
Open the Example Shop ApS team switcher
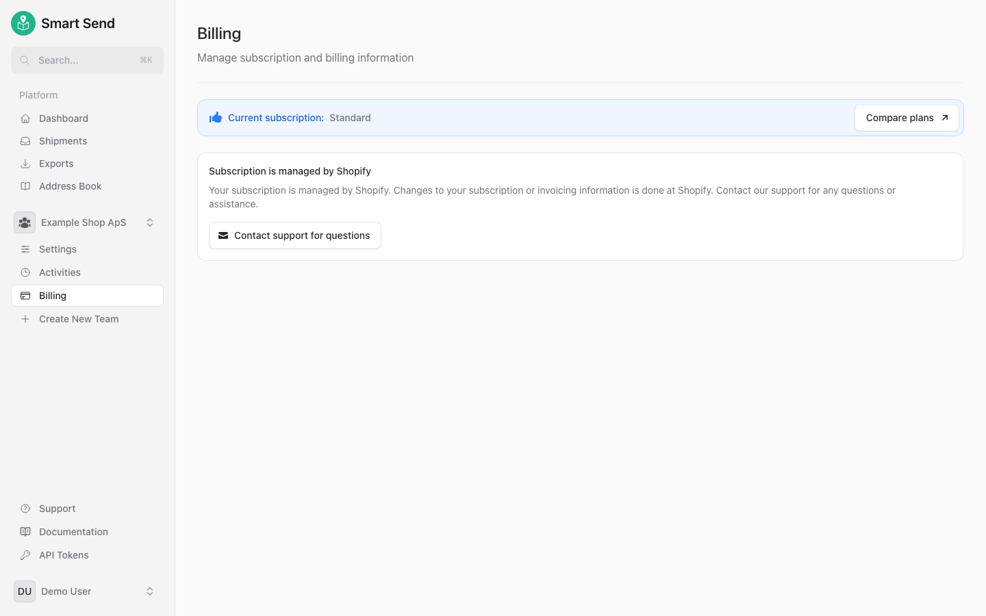click(x=150, y=222)
